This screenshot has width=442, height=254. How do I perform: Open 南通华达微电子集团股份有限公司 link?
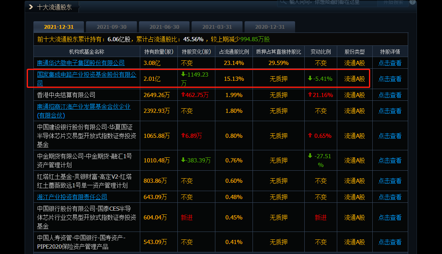pos(81,63)
